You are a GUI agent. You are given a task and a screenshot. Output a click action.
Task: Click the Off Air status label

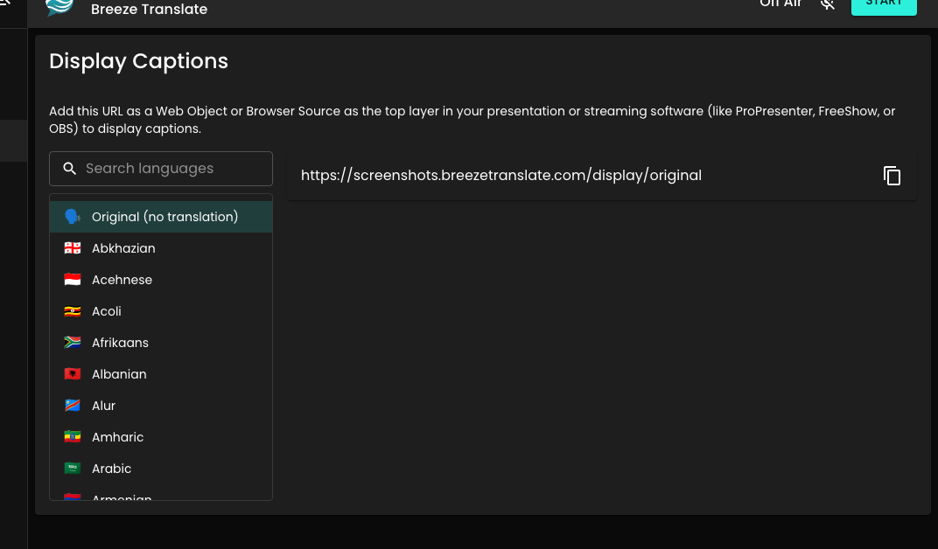tap(780, 4)
